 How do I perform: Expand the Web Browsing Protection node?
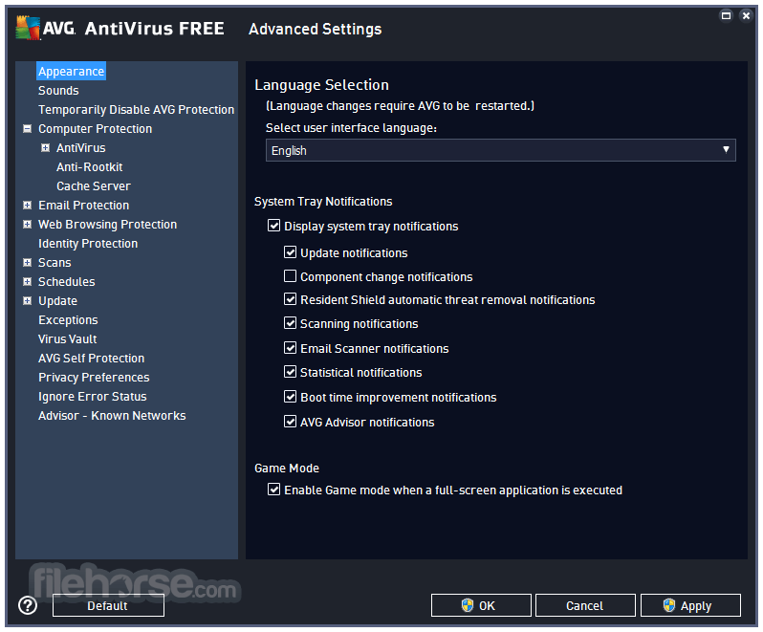[27, 224]
